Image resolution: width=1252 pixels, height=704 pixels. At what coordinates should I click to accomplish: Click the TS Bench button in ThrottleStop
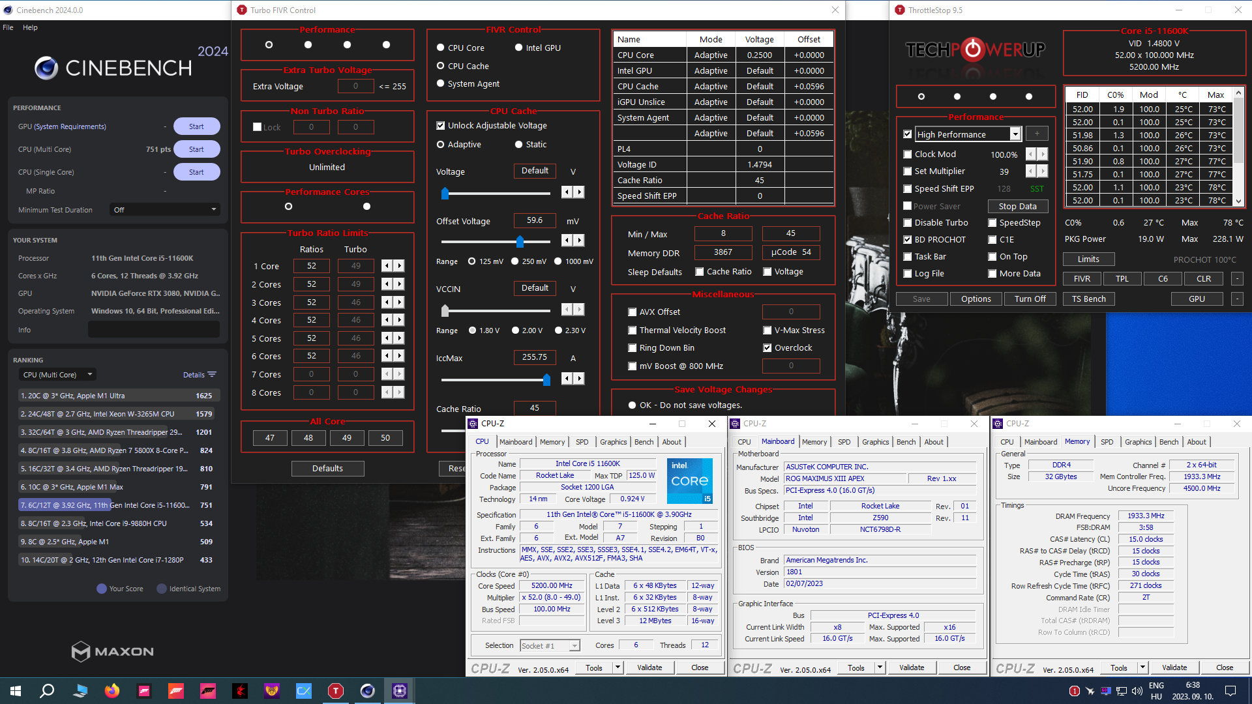click(x=1088, y=299)
